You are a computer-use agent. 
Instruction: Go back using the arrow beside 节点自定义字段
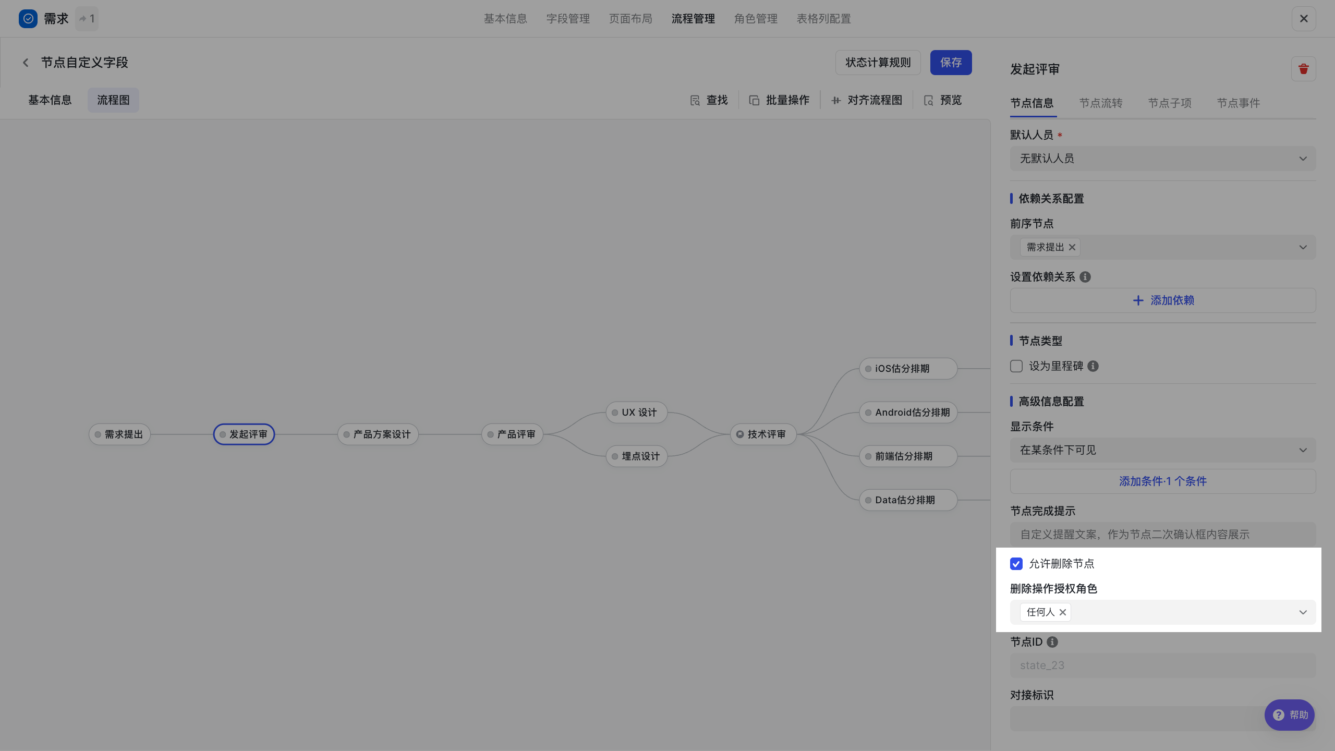(26, 63)
